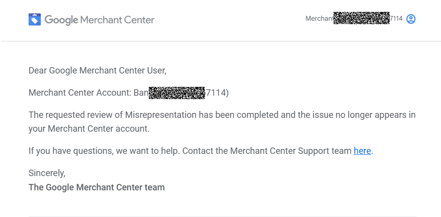Image resolution: width=441 pixels, height=217 pixels.
Task: Click the blue Merchant Center price-tag logo
Action: coord(34,19)
